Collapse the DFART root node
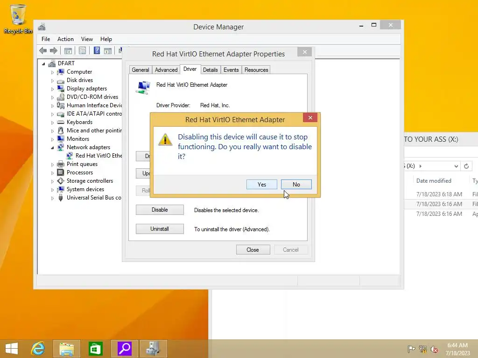 (x=43, y=64)
